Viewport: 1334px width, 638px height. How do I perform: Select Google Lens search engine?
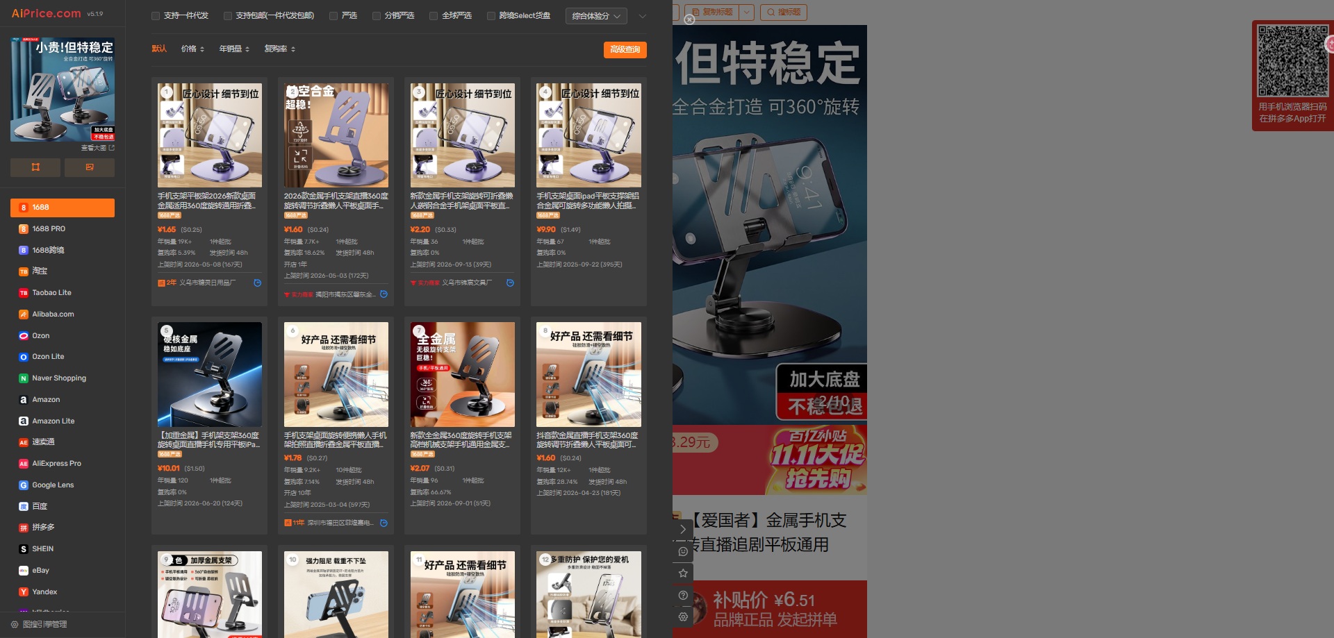click(x=63, y=485)
